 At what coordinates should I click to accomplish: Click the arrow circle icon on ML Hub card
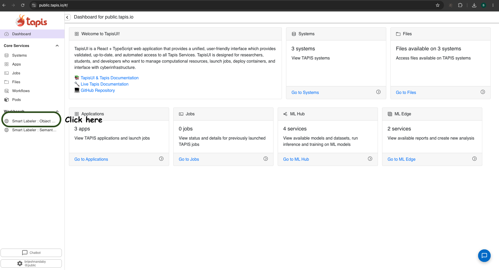[x=370, y=159]
